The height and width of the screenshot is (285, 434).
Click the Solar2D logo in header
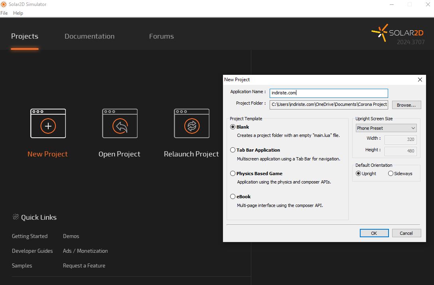[x=397, y=34]
